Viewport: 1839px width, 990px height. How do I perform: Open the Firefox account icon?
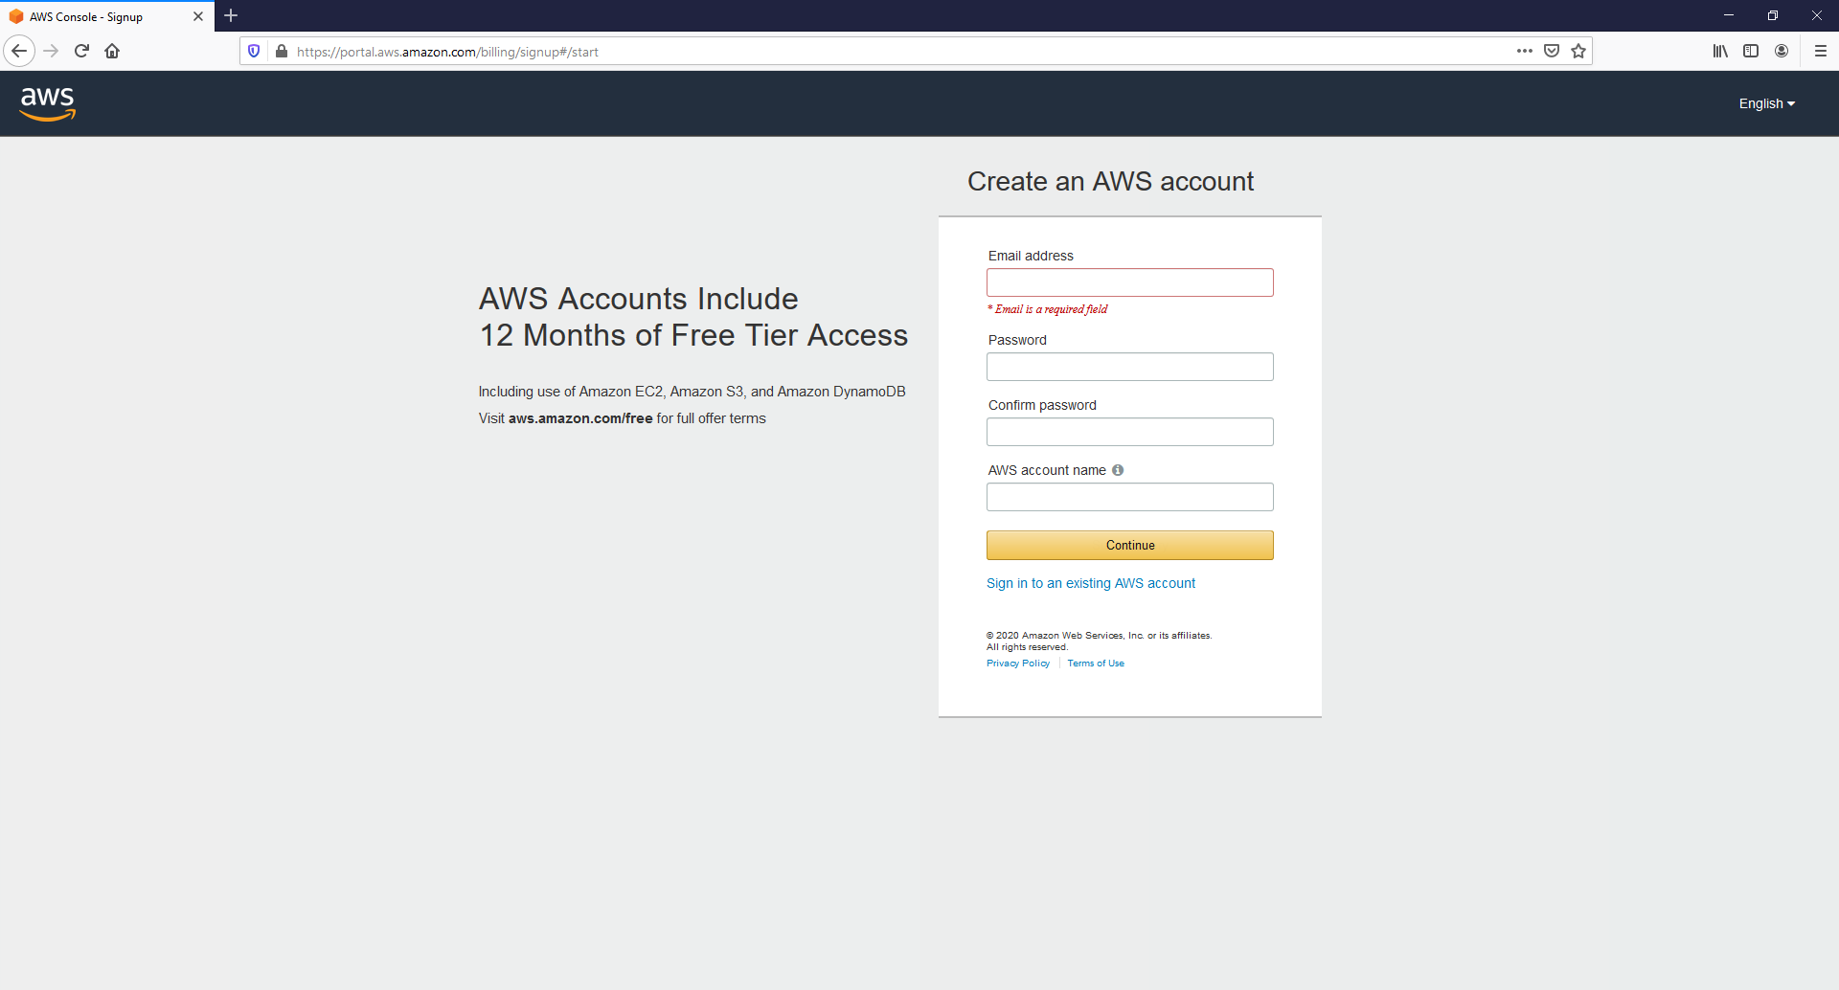[x=1782, y=51]
